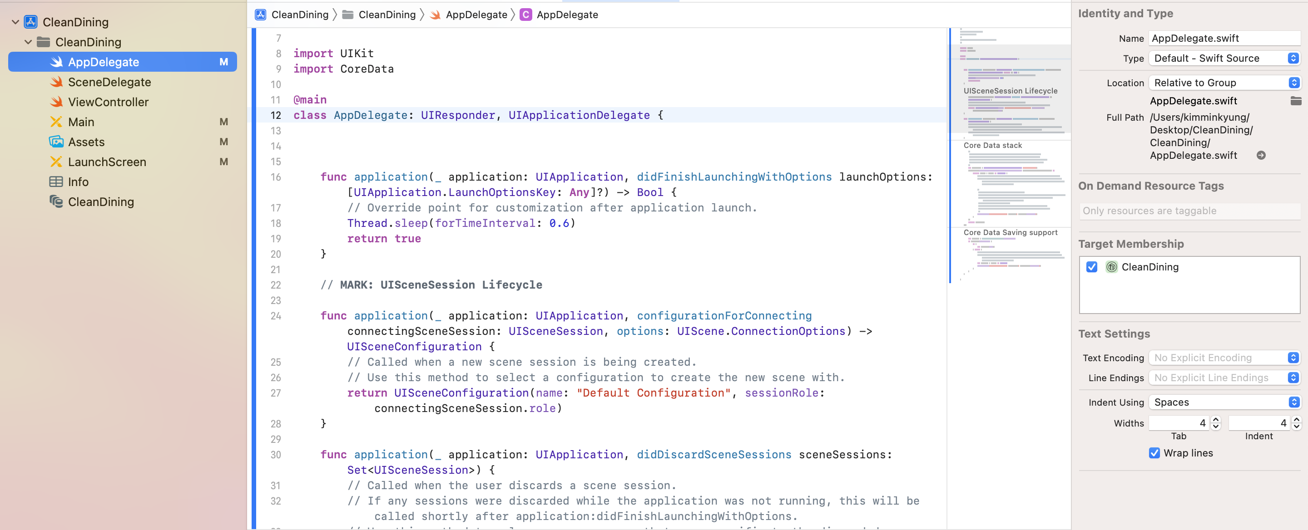Select the Info plist table icon
This screenshot has width=1308, height=530.
56,182
